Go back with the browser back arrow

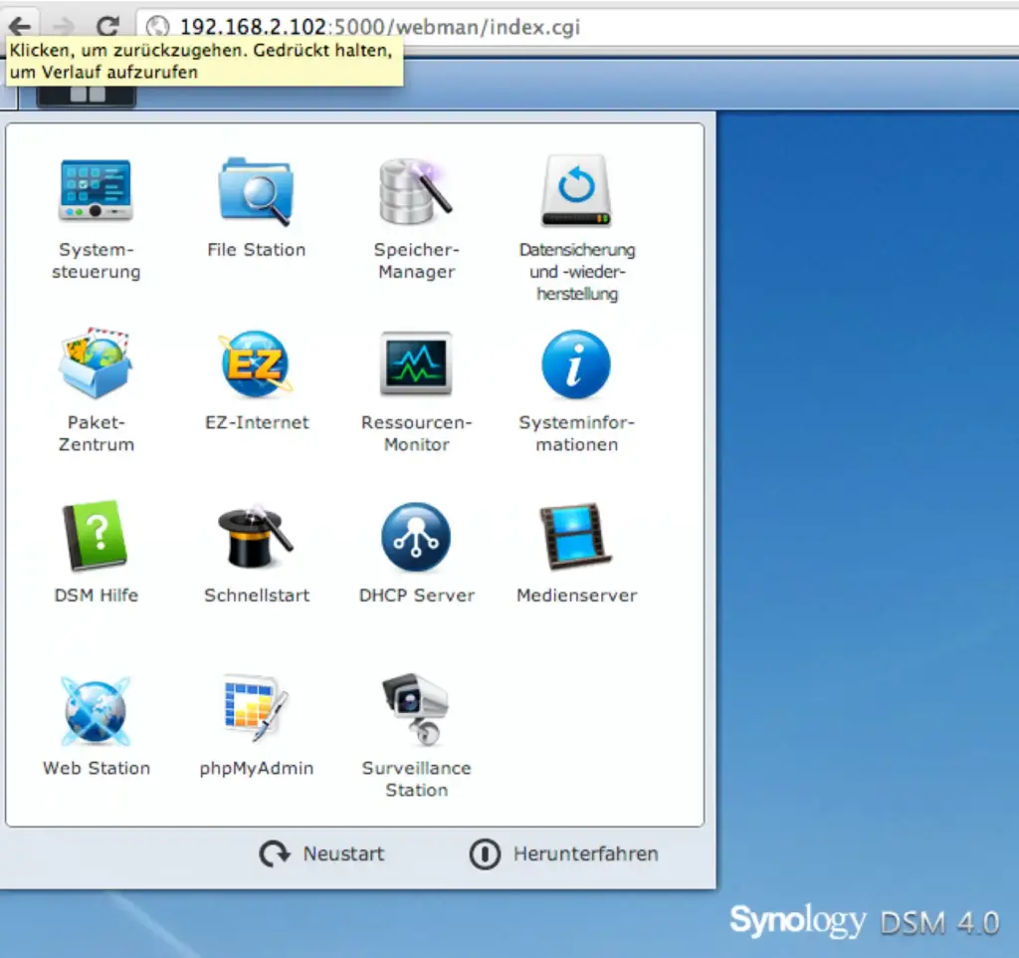tap(20, 26)
